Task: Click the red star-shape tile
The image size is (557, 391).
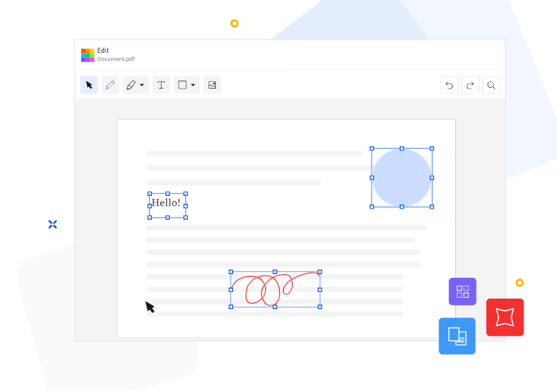Action: pyautogui.click(x=505, y=317)
